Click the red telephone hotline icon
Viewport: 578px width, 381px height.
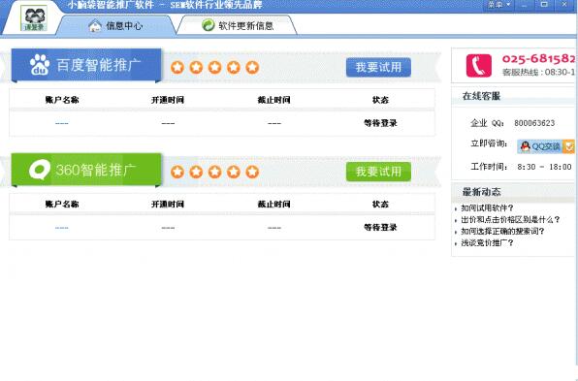coord(478,65)
